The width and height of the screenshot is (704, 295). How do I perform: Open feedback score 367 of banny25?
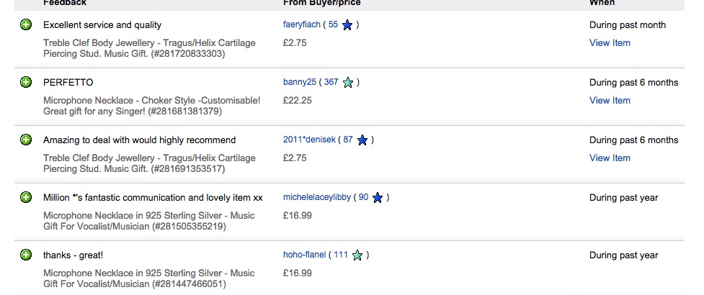point(331,82)
